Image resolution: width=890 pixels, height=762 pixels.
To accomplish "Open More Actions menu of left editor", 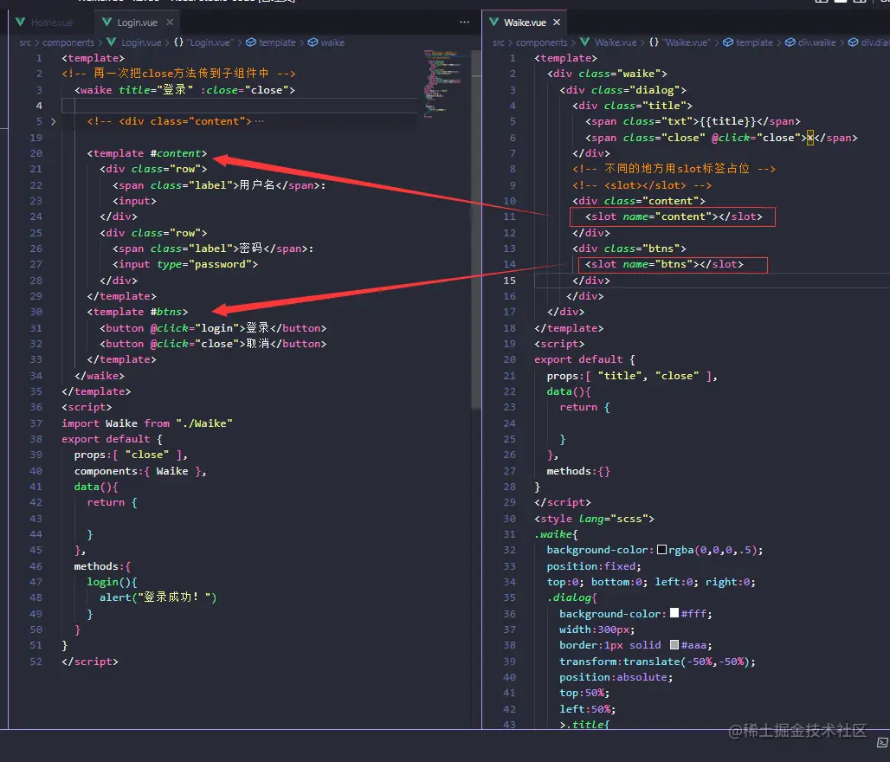I will (464, 23).
